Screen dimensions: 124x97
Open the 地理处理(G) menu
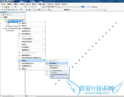(x=42, y=4)
